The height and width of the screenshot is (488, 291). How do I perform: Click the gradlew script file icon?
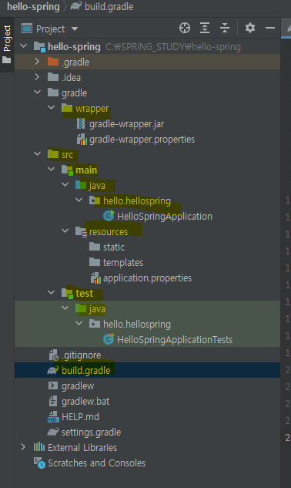click(53, 386)
